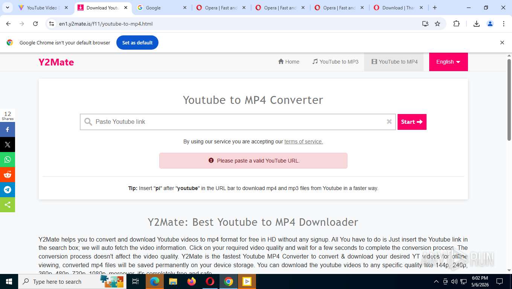
Task: Click the Chrome address bar URL
Action: [x=106, y=24]
